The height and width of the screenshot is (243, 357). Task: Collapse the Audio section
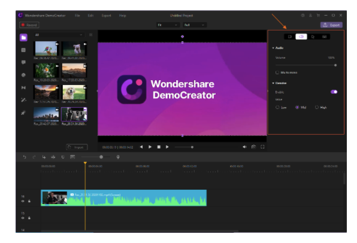(x=273, y=48)
